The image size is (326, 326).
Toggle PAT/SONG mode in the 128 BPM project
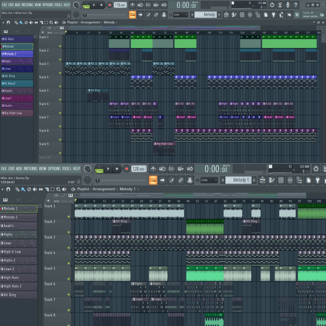tap(99, 169)
